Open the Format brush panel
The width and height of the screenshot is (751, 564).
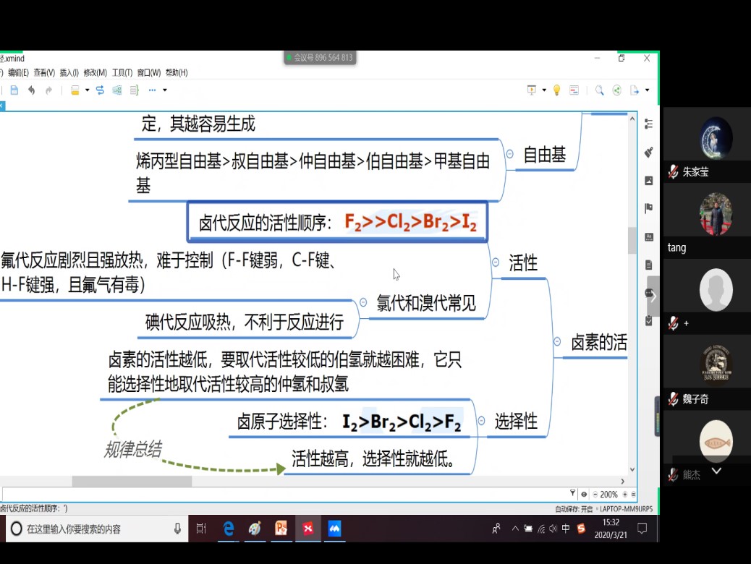pos(648,153)
